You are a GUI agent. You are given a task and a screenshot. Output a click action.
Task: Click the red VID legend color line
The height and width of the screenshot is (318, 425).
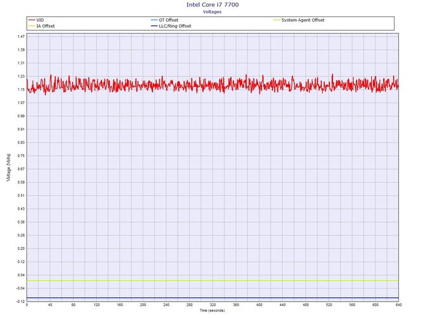click(32, 20)
